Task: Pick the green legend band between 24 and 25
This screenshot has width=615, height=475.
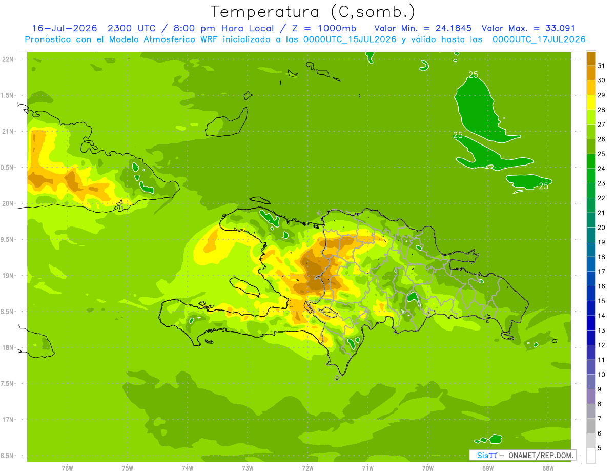Action: pos(591,161)
